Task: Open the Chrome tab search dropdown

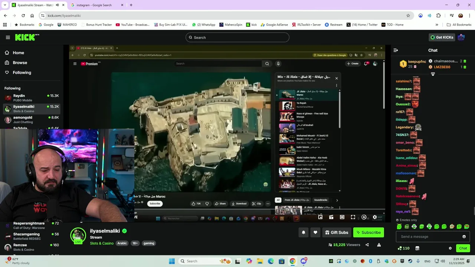Action: (5, 5)
